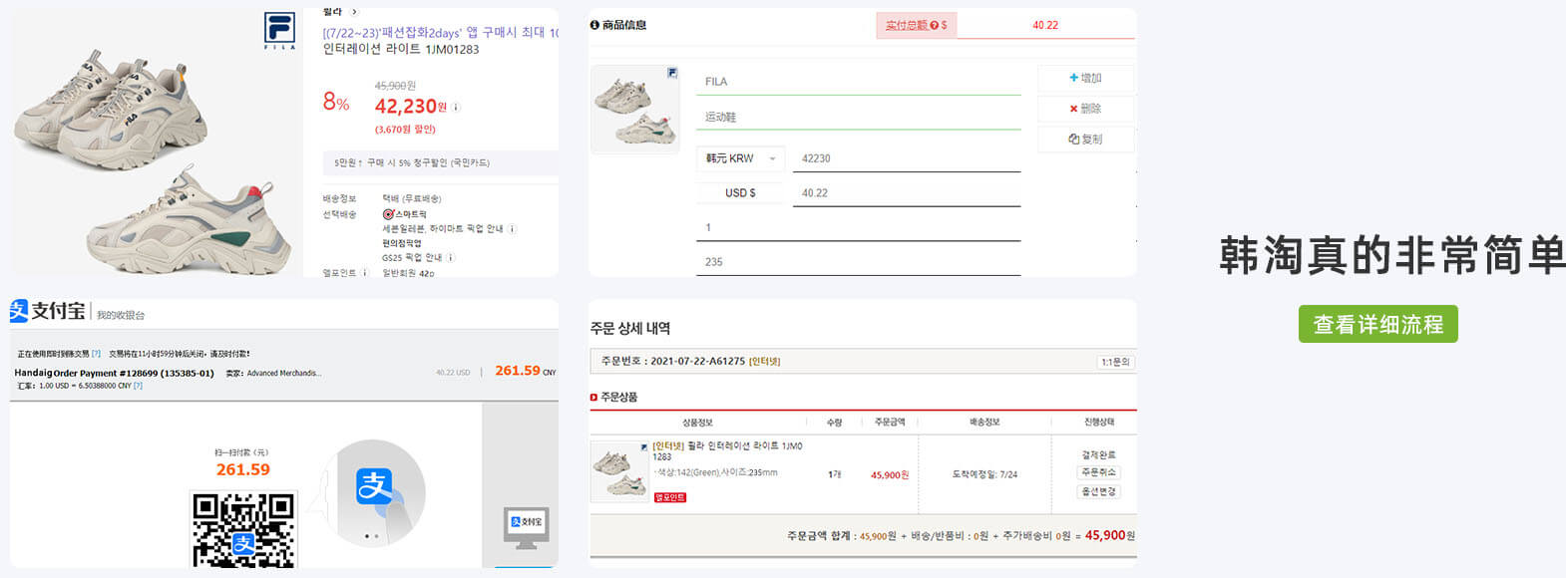Screen dimensions: 1566x578
Task: Click the 1:1 inquiry button in the order header
Action: 1115,362
